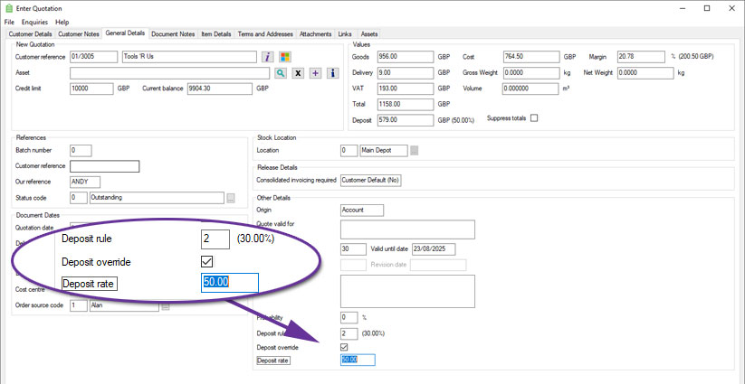This screenshot has height=384, width=745.
Task: Click the purple plus add asset icon
Action: [x=313, y=72]
